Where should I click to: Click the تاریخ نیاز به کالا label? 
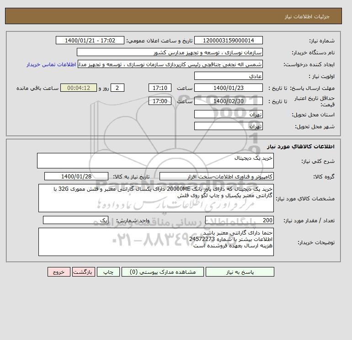(x=131, y=177)
